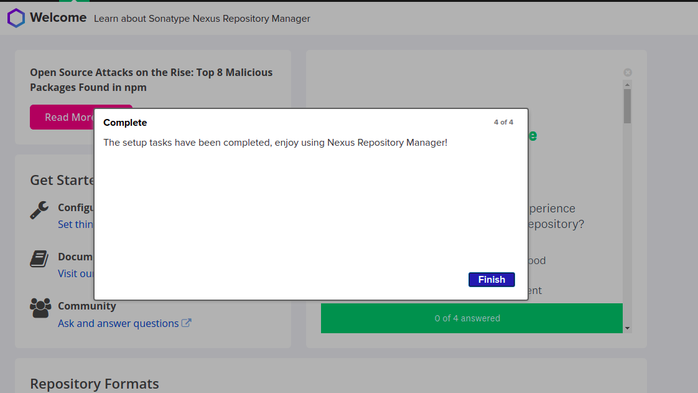Click the external link icon beside Ask and answer questions
This screenshot has width=698, height=393.
tap(187, 323)
